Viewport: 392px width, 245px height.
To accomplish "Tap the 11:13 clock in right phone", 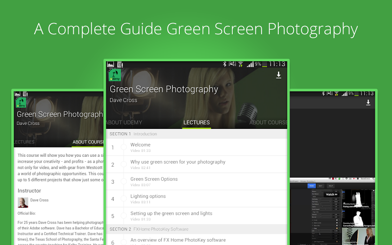I will [x=367, y=94].
